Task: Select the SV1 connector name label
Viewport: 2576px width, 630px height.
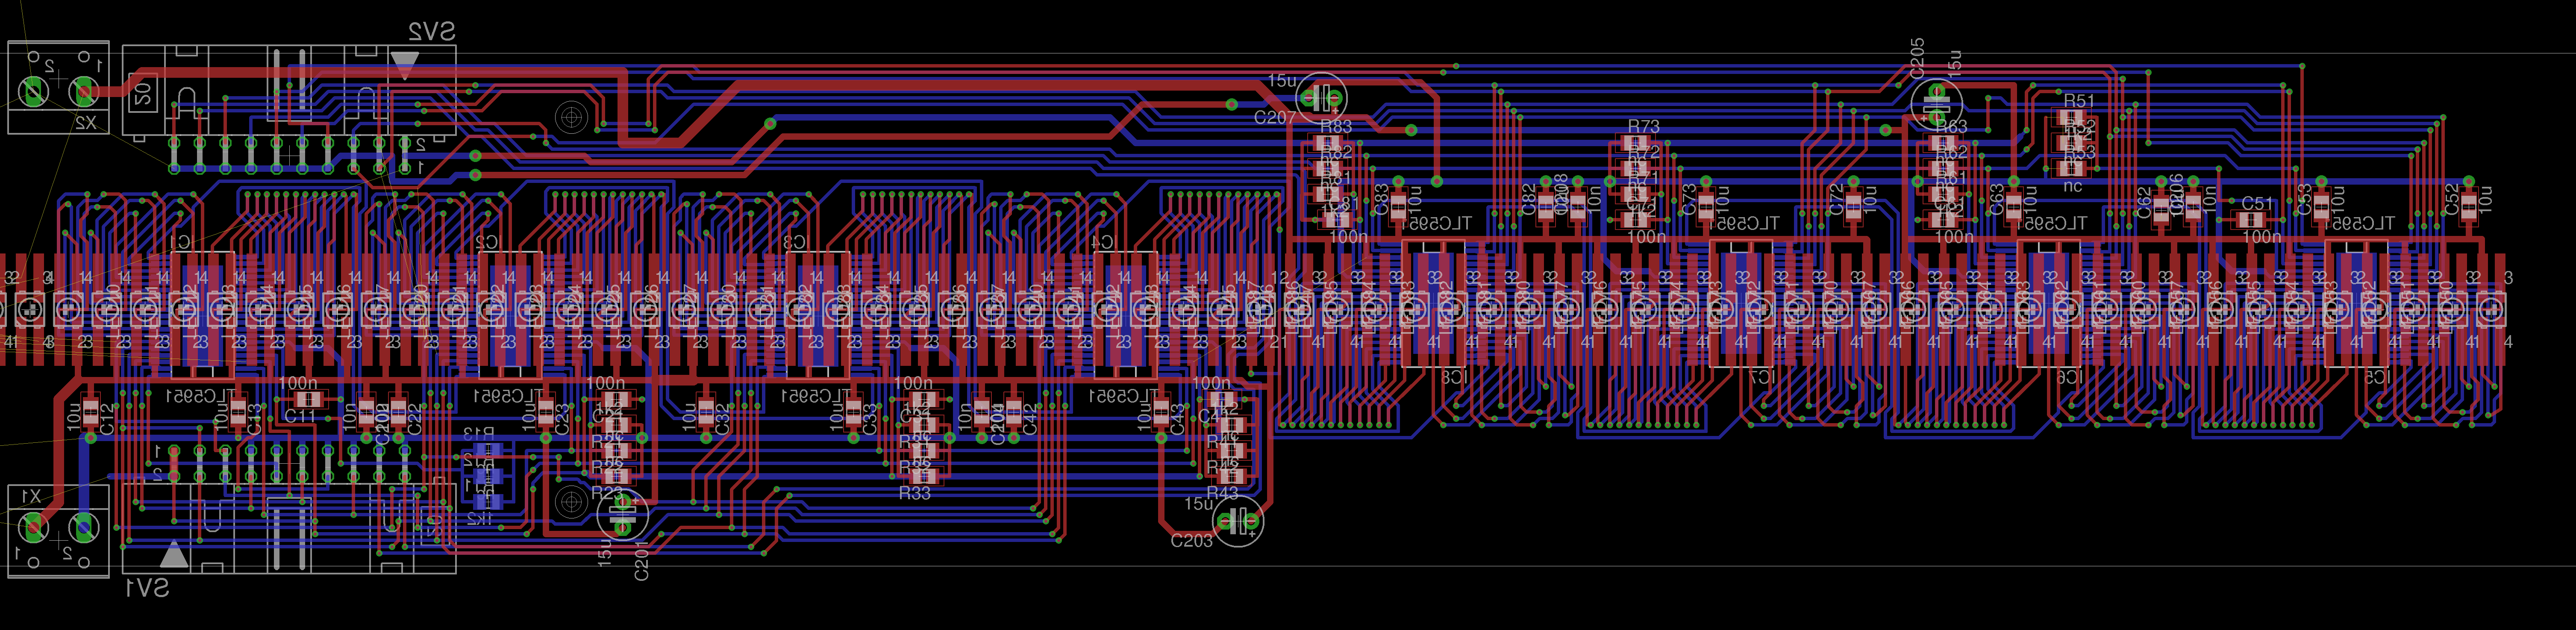Action: [x=146, y=588]
